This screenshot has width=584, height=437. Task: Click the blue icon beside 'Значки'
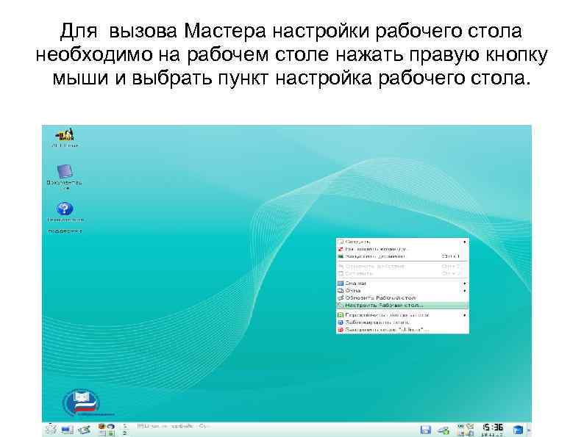[x=341, y=283]
